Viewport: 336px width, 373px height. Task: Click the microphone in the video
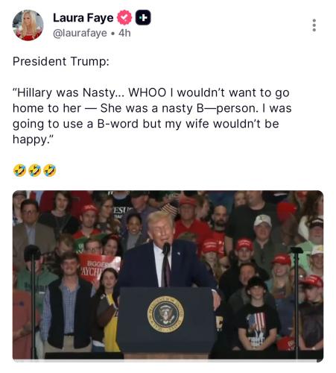coord(166,248)
